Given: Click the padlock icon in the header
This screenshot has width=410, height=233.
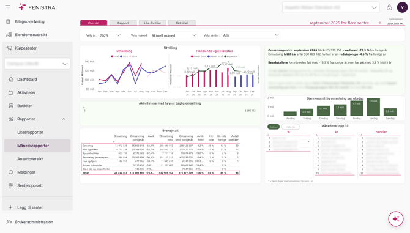Looking at the screenshot, I should pyautogui.click(x=389, y=7).
